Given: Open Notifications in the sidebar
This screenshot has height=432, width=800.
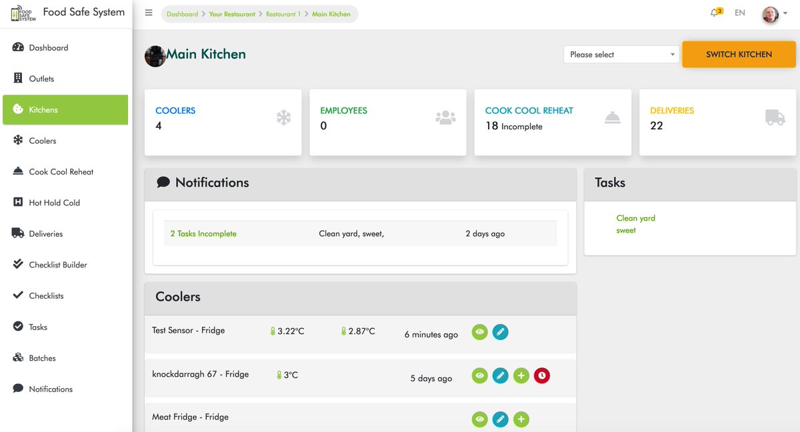Looking at the screenshot, I should [65, 389].
